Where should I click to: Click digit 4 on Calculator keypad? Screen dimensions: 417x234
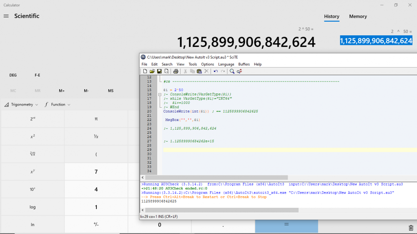tap(96, 189)
